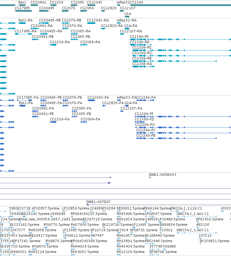Select the CG1399-PD protein label
This screenshot has height=256, width=231.
coord(144,119)
